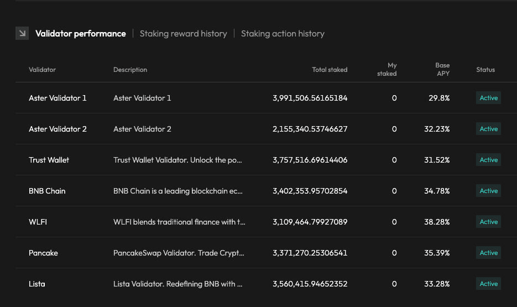Select the Validator performance tab
Screen dimensions: 517x307
[81, 34]
